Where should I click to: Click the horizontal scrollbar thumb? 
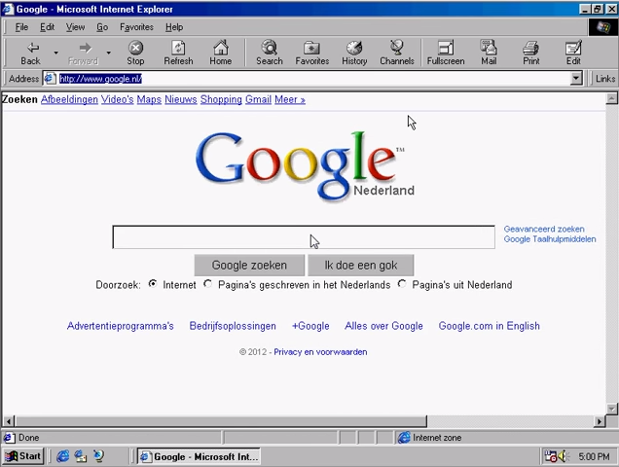221,421
